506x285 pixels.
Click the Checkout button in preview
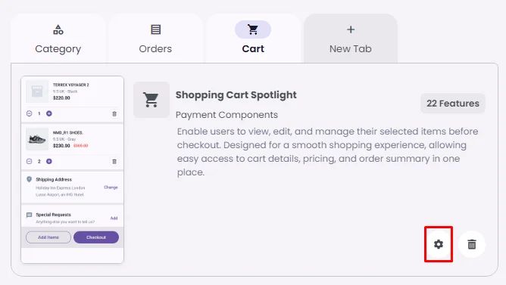click(96, 237)
